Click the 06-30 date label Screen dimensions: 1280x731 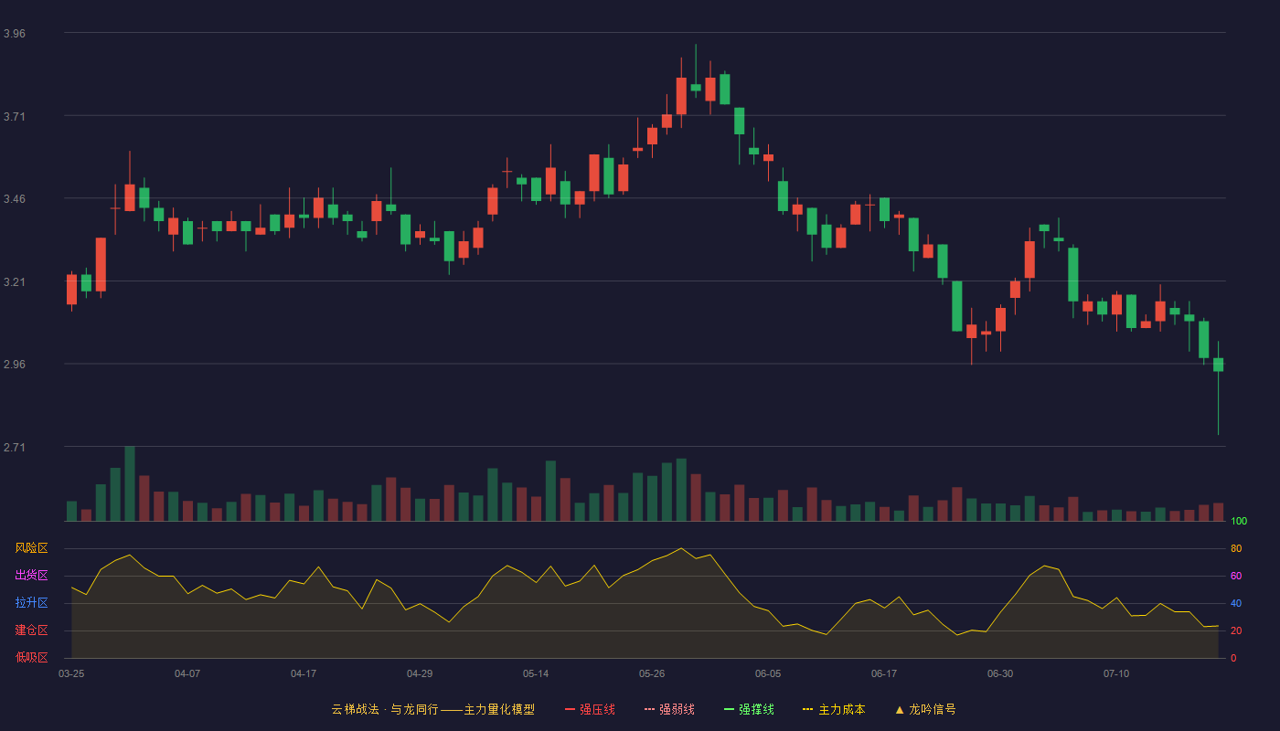click(x=1000, y=673)
